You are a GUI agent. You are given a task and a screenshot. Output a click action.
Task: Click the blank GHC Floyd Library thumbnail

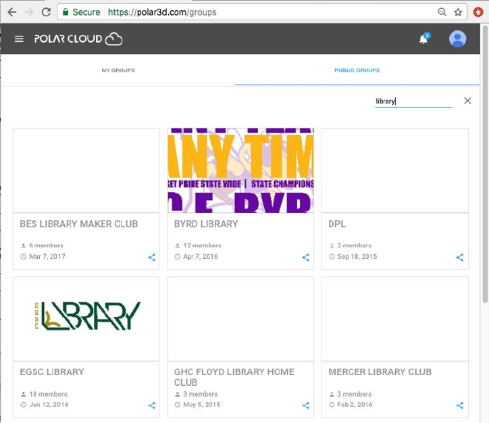(x=240, y=319)
